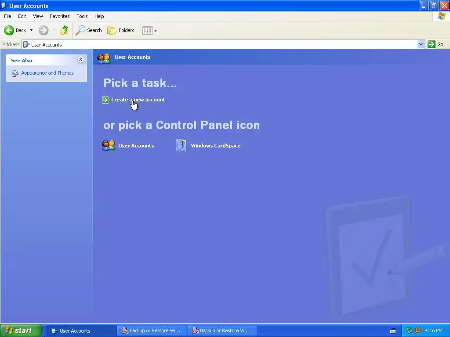The height and width of the screenshot is (337, 450).
Task: Click the Appearance and Themes icon
Action: (15, 73)
